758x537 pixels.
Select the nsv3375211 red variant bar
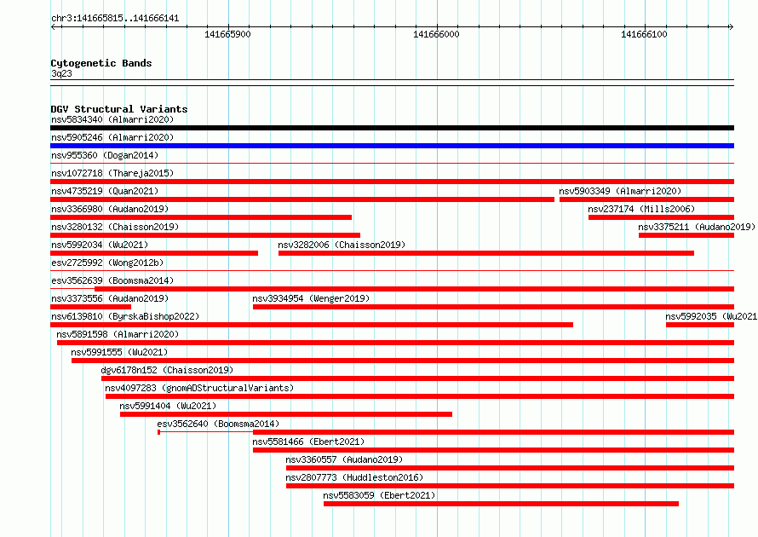tap(686, 235)
